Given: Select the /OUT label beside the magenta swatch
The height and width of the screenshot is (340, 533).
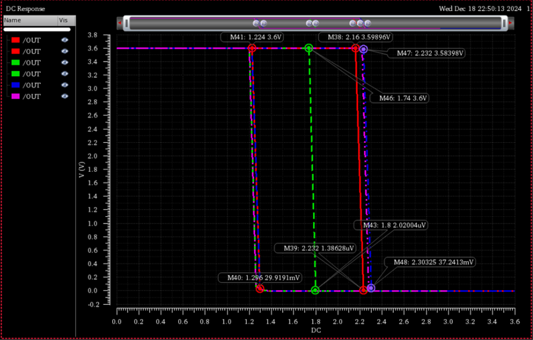Looking at the screenshot, I should tap(31, 97).
